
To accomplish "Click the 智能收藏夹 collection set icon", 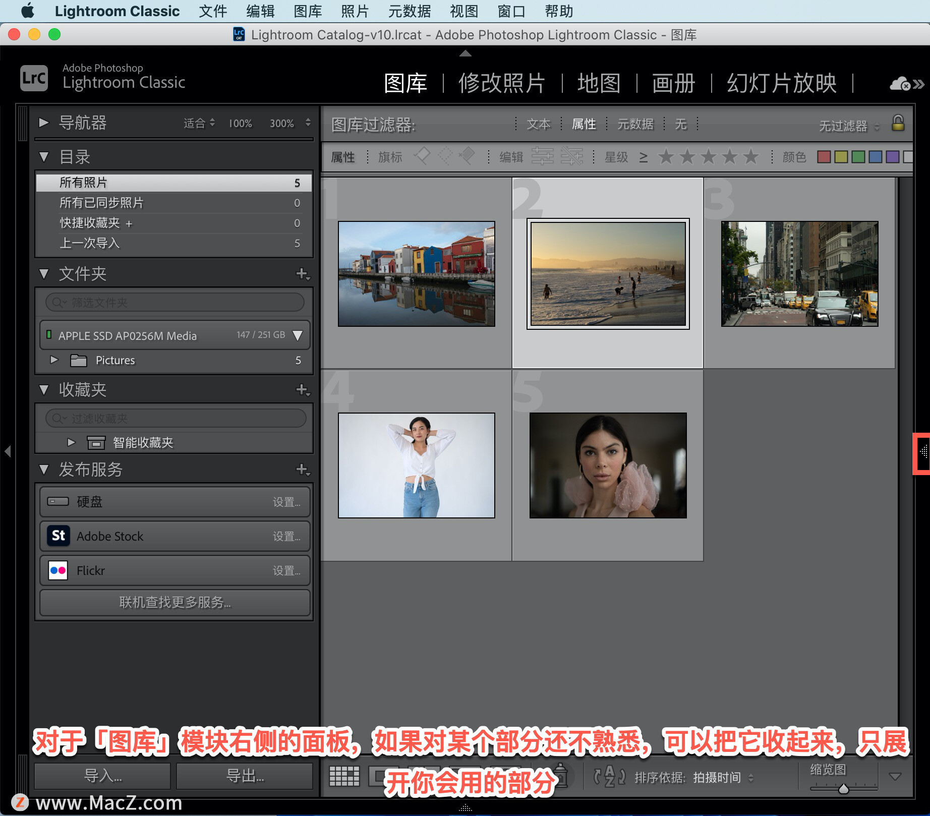I will [96, 443].
